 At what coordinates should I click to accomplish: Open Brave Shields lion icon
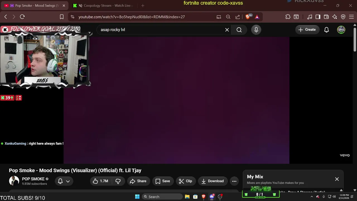click(x=248, y=17)
